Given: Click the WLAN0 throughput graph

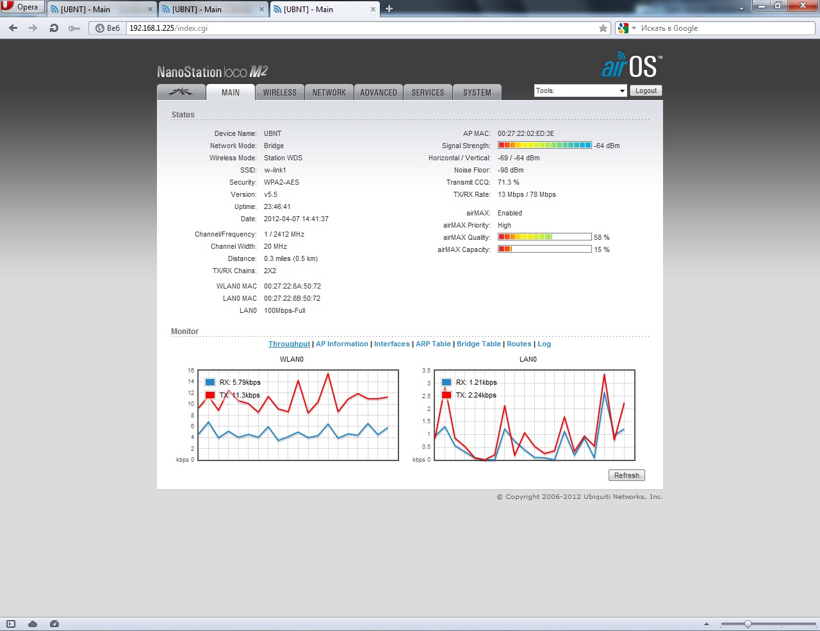Looking at the screenshot, I should pos(299,415).
